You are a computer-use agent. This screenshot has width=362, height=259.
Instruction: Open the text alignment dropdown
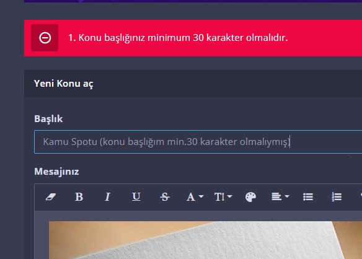click(x=280, y=196)
